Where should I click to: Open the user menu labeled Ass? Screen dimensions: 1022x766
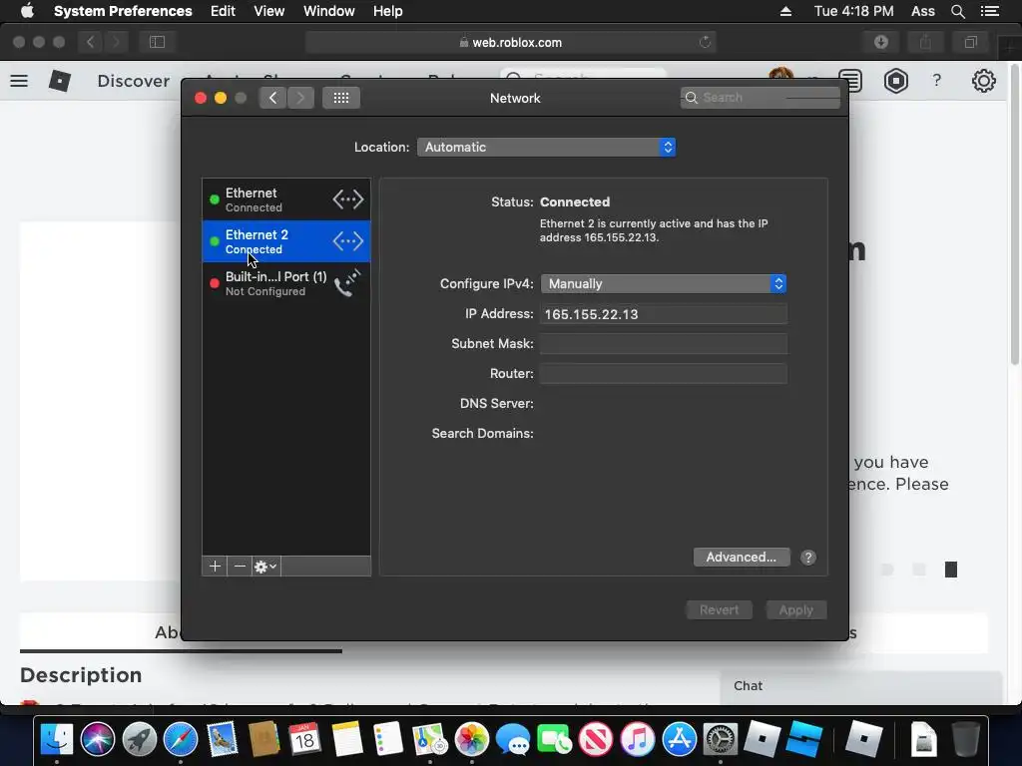pos(923,11)
